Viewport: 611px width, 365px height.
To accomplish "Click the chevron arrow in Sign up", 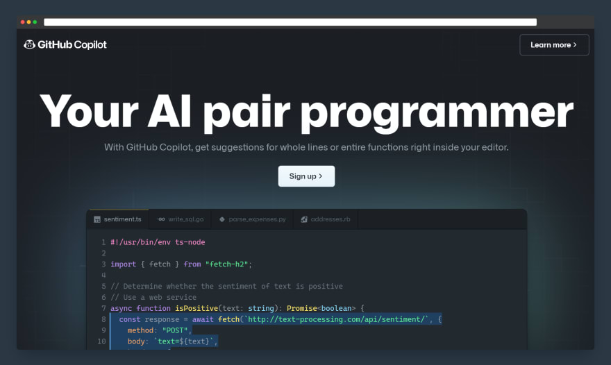I will [x=321, y=176].
